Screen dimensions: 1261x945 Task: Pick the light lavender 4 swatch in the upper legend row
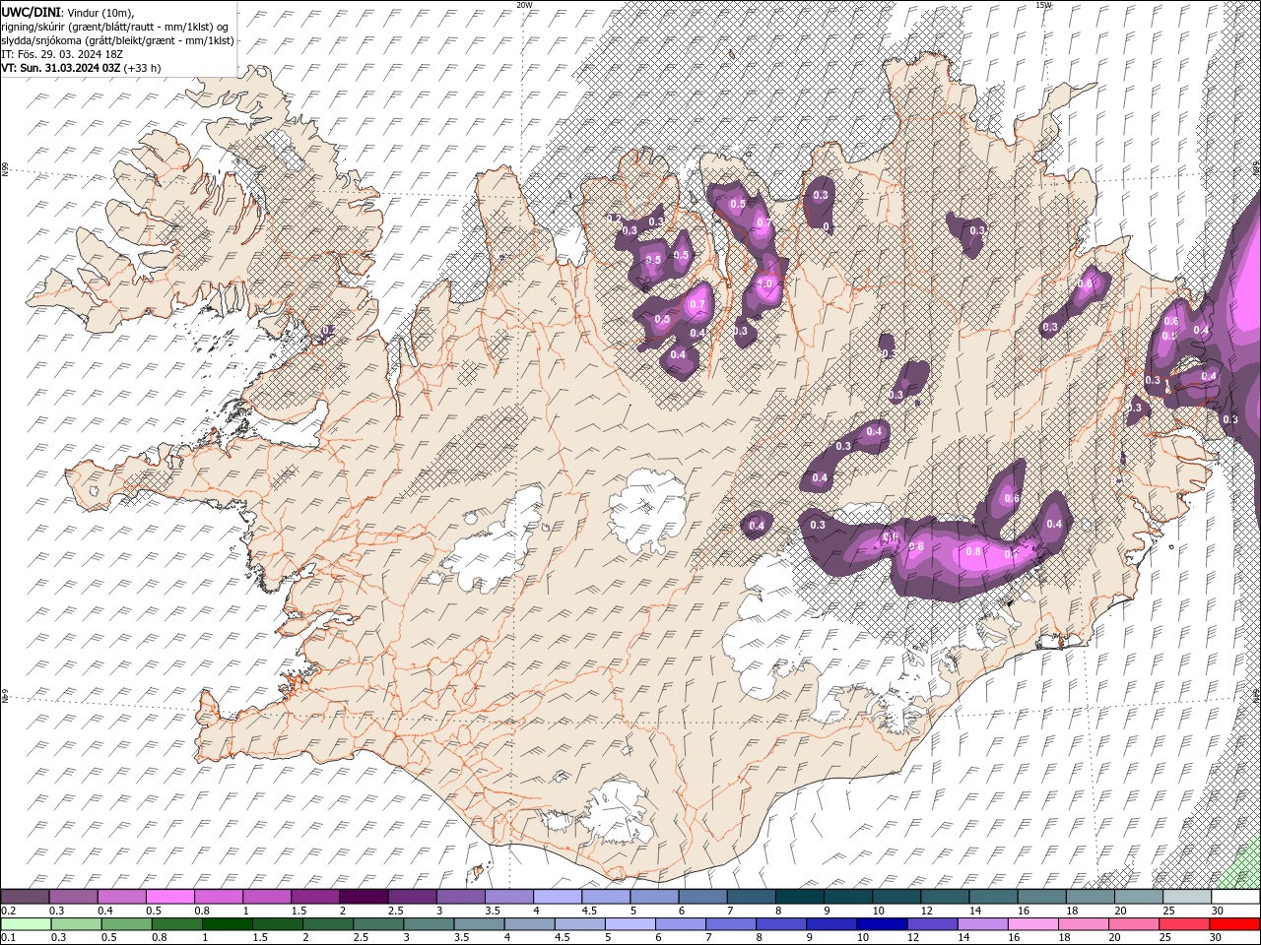pos(557,897)
